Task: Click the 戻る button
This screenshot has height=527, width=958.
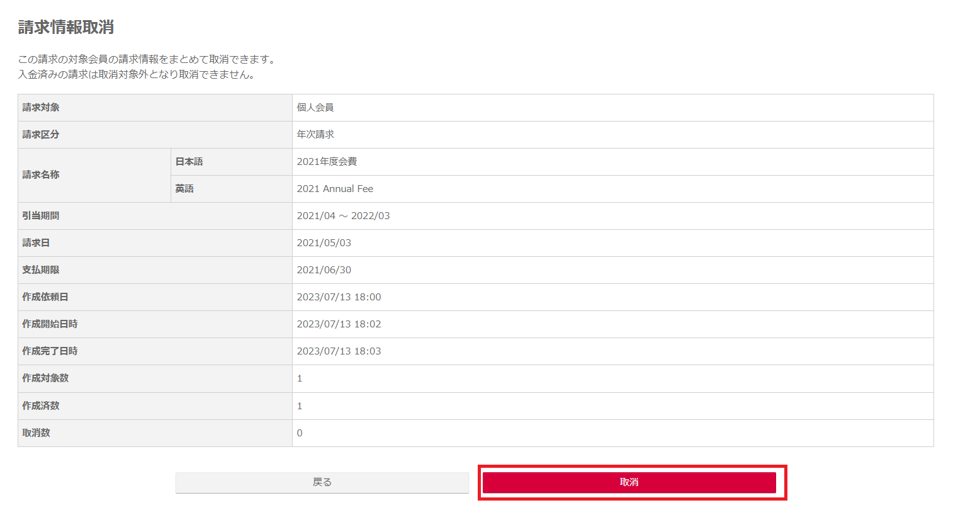Action: [322, 482]
